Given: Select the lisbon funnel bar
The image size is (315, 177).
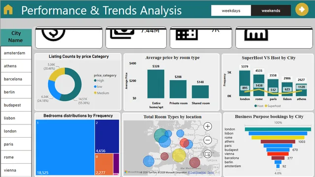Looking at the screenshot, I should 278,133.
